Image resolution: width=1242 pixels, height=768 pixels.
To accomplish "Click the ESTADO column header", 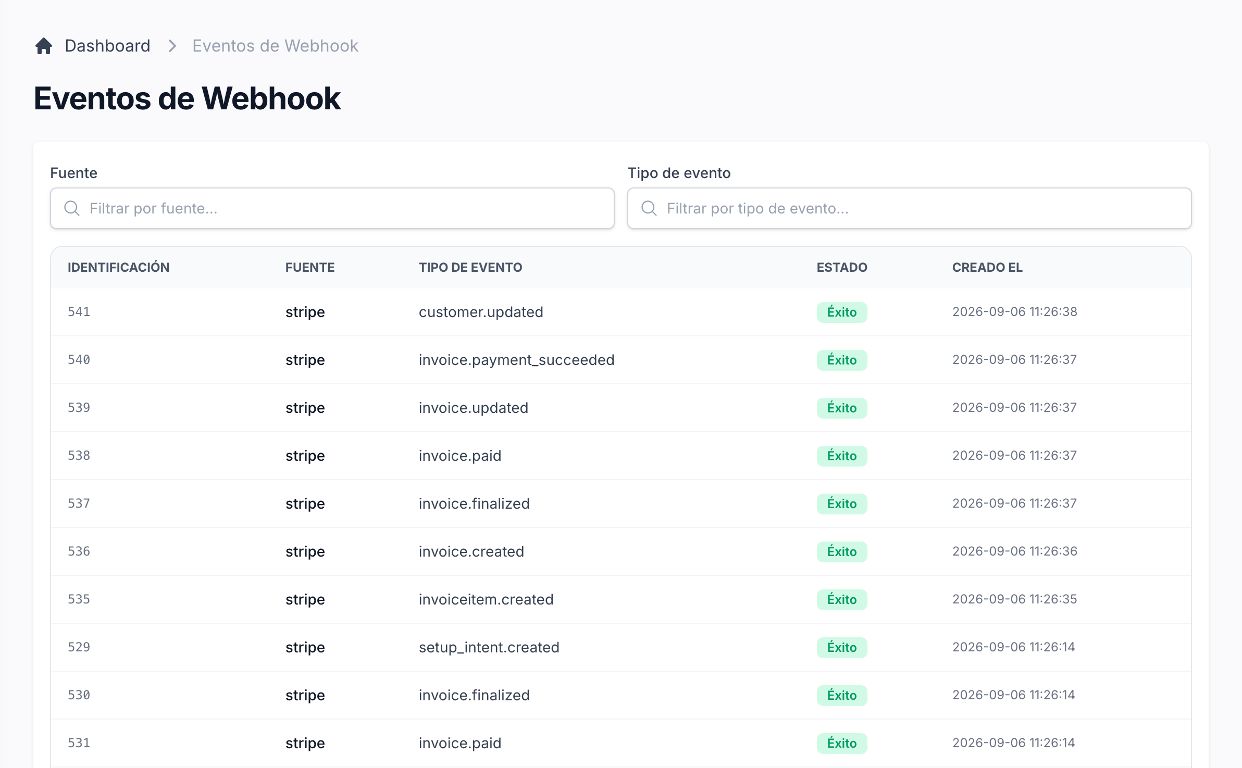I will pos(842,267).
